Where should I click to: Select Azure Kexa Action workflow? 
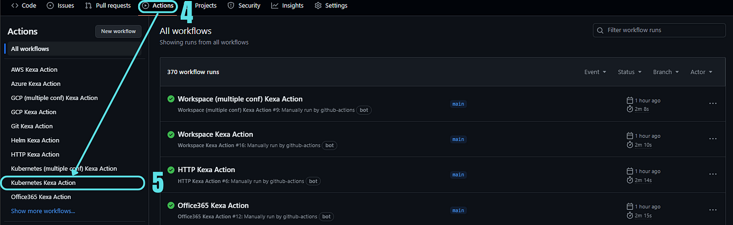(x=36, y=84)
